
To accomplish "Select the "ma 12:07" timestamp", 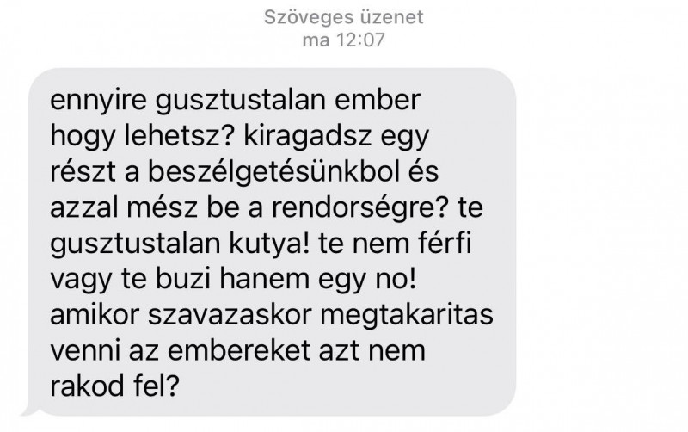I will click(x=343, y=40).
